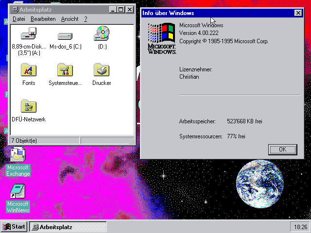
Task: Select the CD-ROM drive (D:) icon
Action: click(x=102, y=33)
